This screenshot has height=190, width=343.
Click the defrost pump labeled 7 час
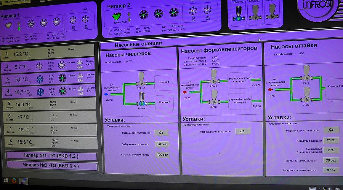307,95
